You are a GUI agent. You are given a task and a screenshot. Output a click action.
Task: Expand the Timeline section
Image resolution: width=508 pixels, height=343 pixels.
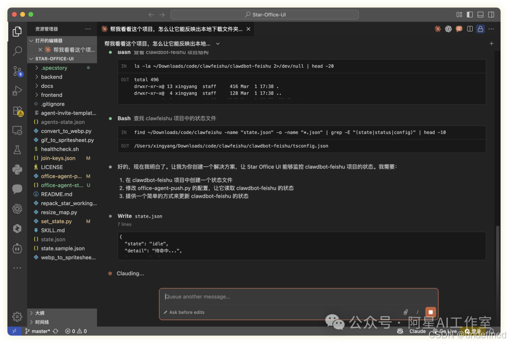(62, 322)
